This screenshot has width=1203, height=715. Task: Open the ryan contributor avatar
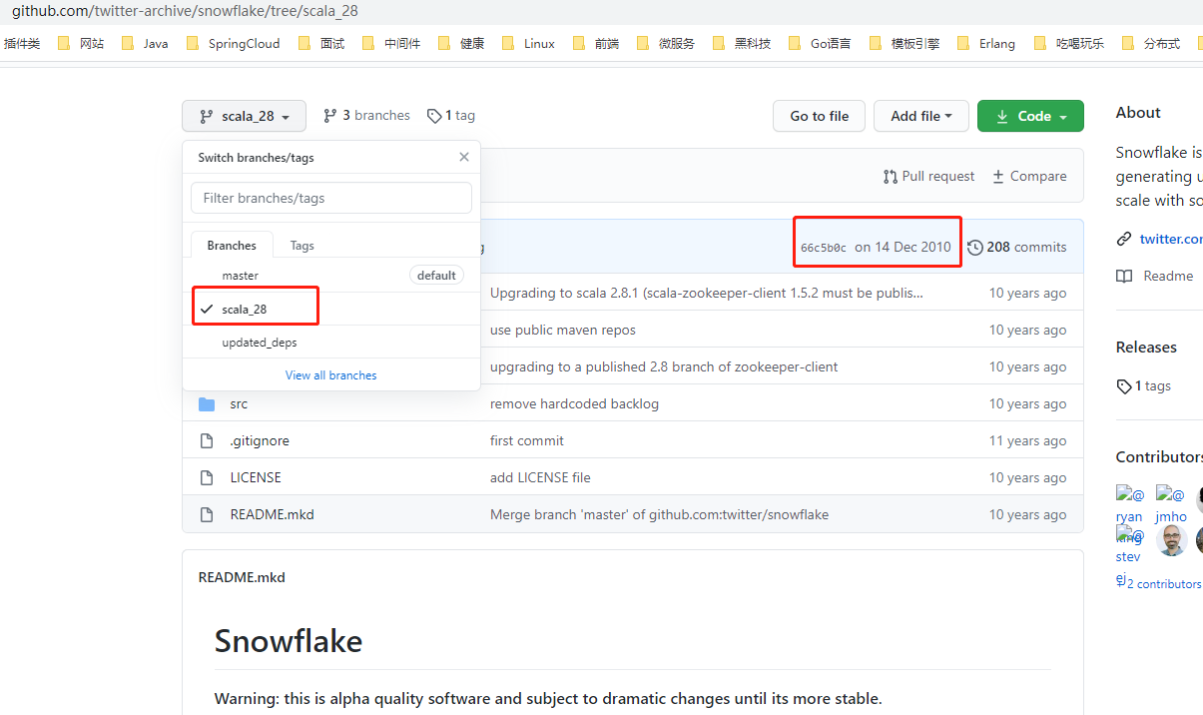1130,504
